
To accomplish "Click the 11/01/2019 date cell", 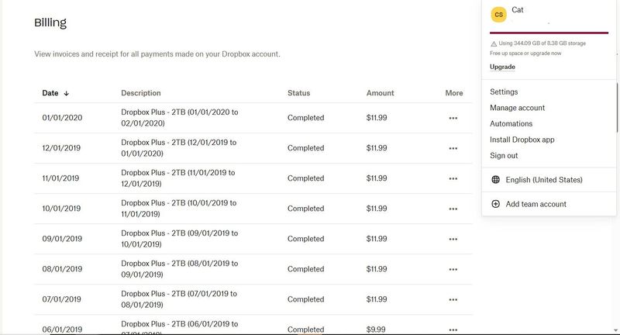I will 60,178.
